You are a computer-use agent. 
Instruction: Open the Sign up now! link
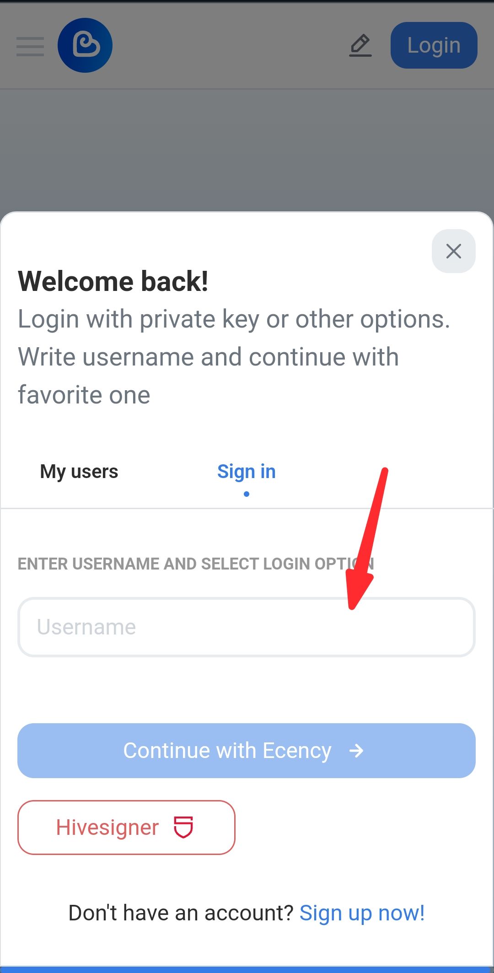[x=362, y=913]
